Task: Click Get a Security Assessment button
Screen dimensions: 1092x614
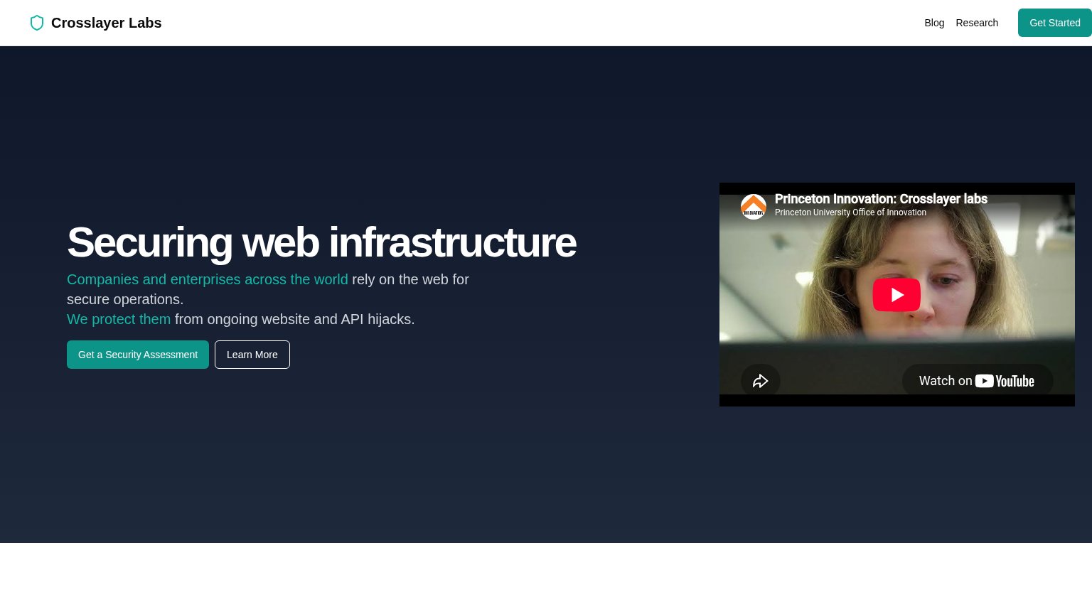Action: click(138, 355)
